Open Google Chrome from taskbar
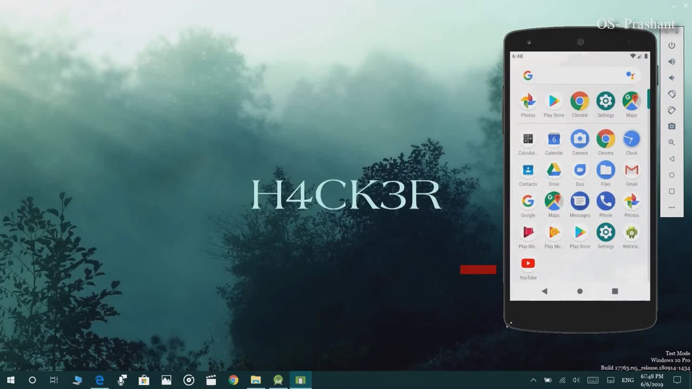The height and width of the screenshot is (389, 692). pos(233,380)
